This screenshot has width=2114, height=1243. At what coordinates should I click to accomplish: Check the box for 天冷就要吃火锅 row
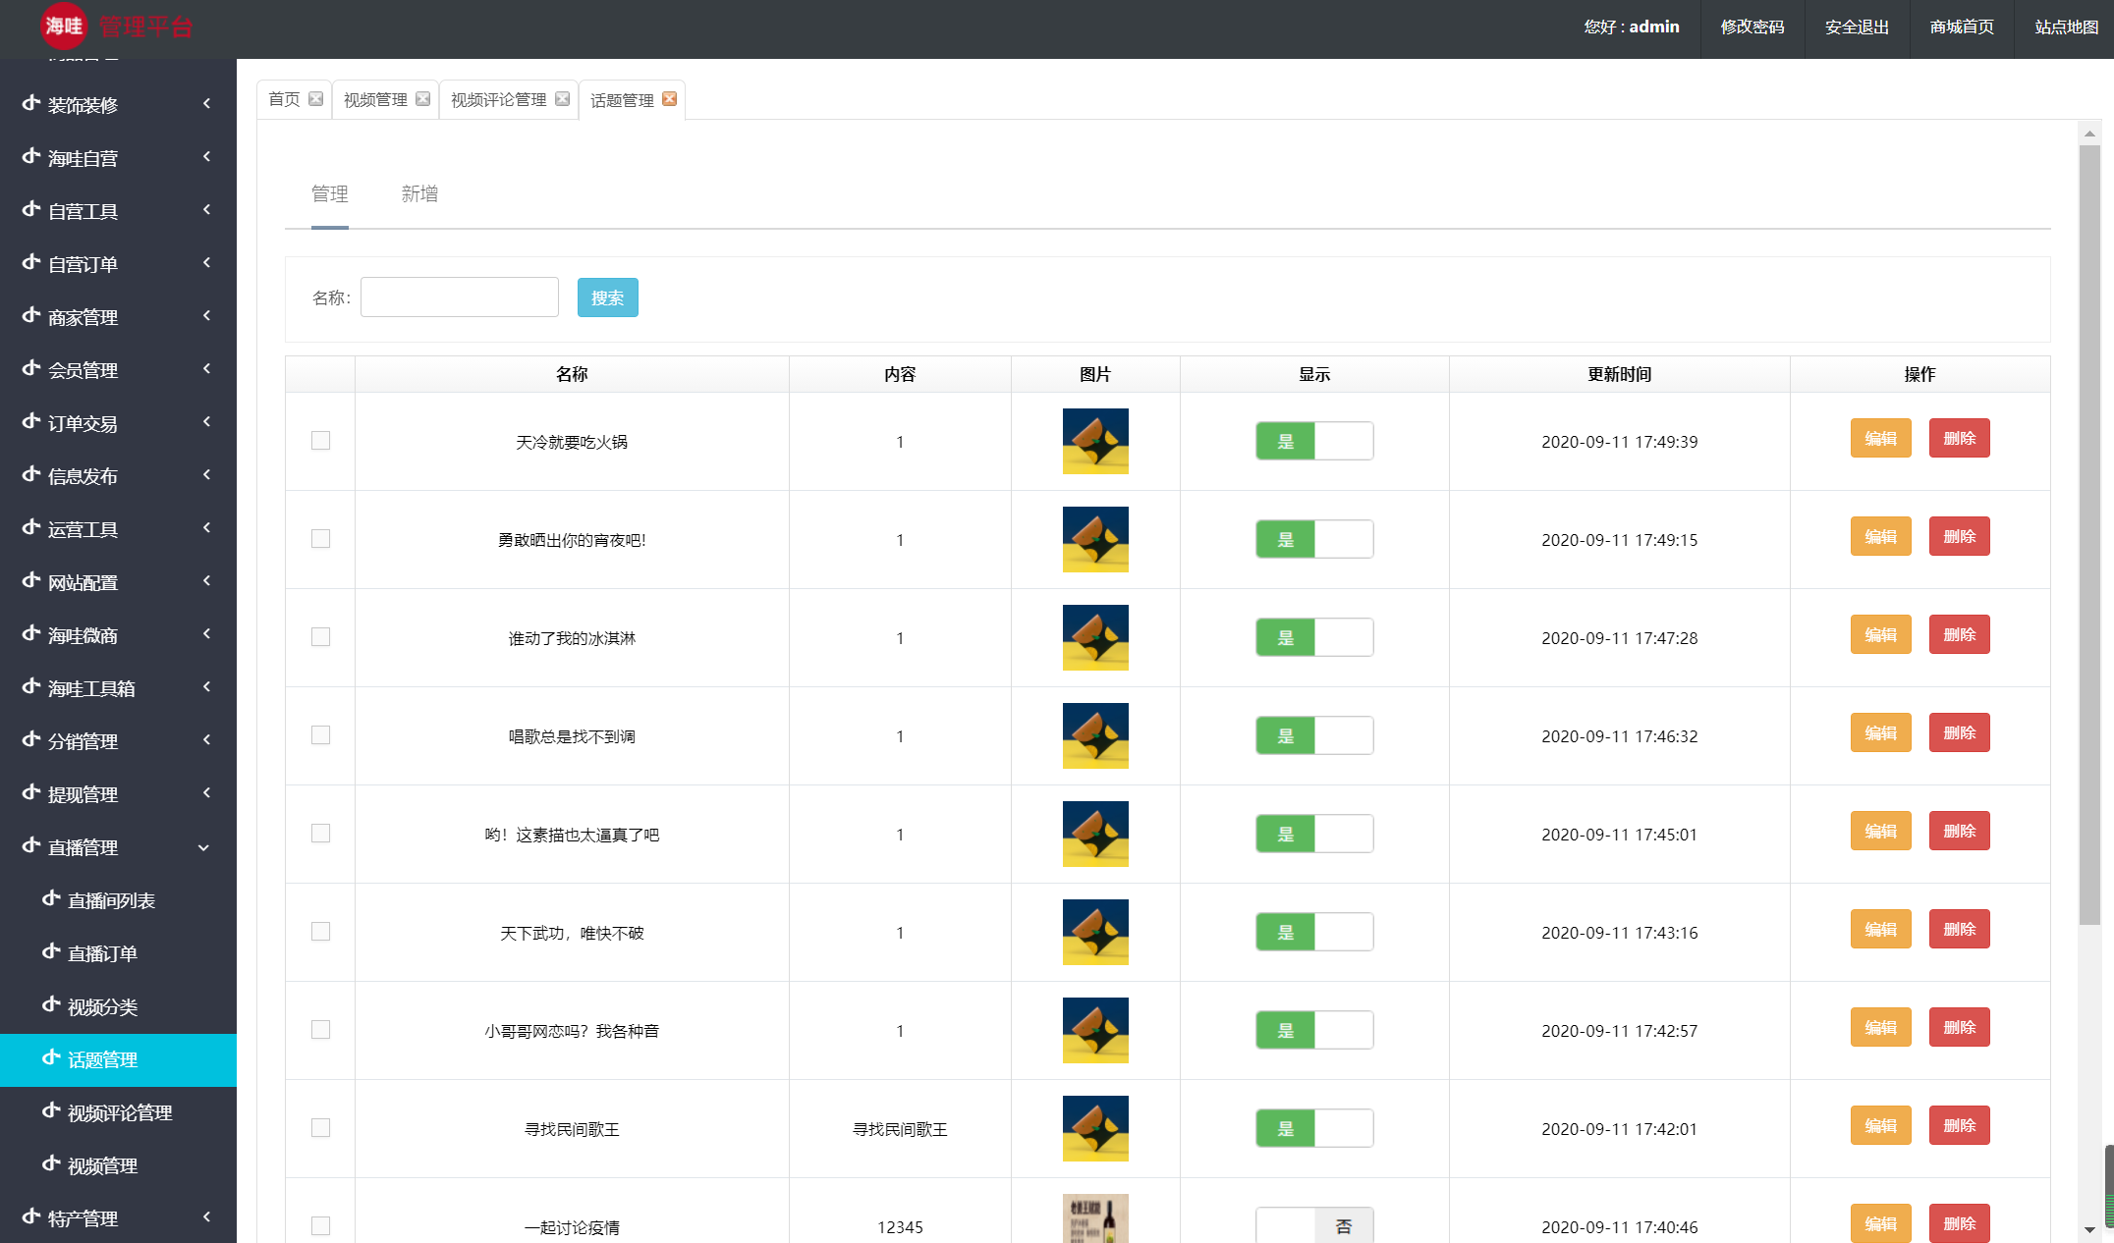[320, 441]
